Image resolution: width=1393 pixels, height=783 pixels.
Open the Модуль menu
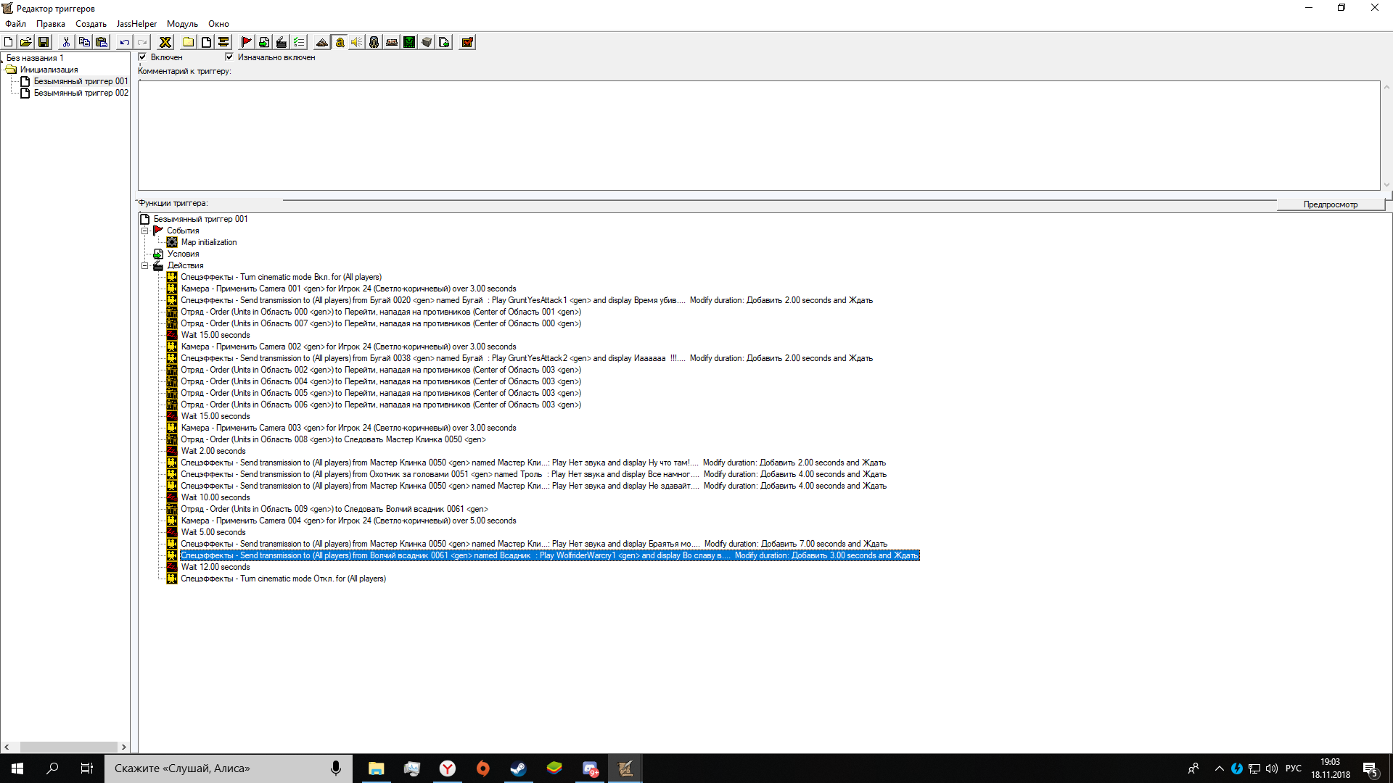(x=182, y=24)
